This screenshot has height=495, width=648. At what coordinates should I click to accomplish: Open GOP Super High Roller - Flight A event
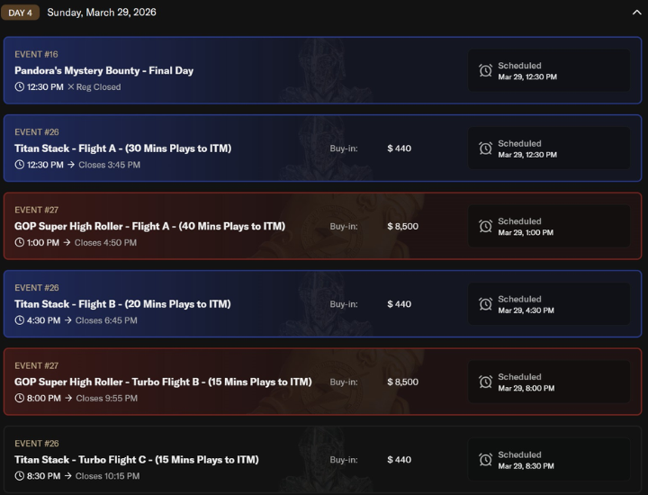[149, 226]
